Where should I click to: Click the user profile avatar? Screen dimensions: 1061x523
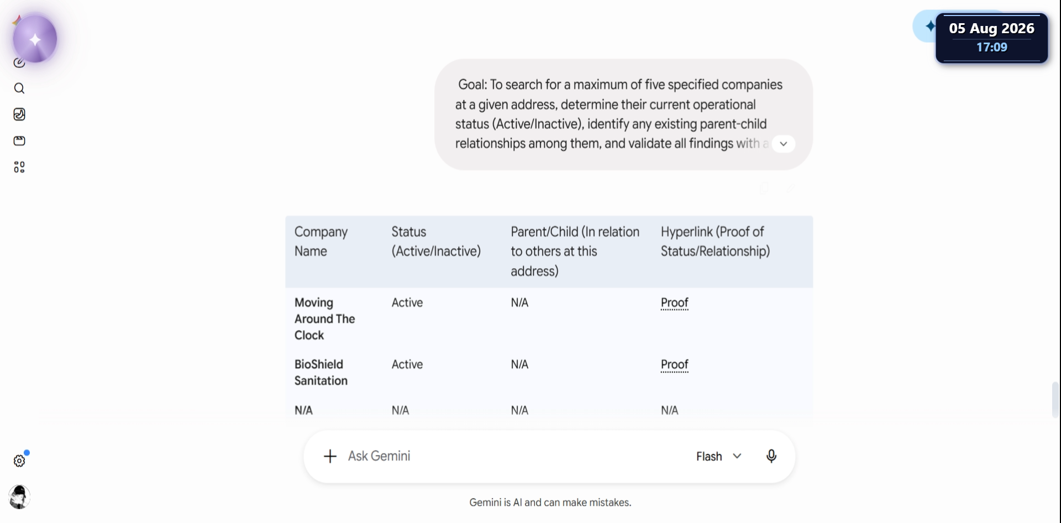pos(19,497)
